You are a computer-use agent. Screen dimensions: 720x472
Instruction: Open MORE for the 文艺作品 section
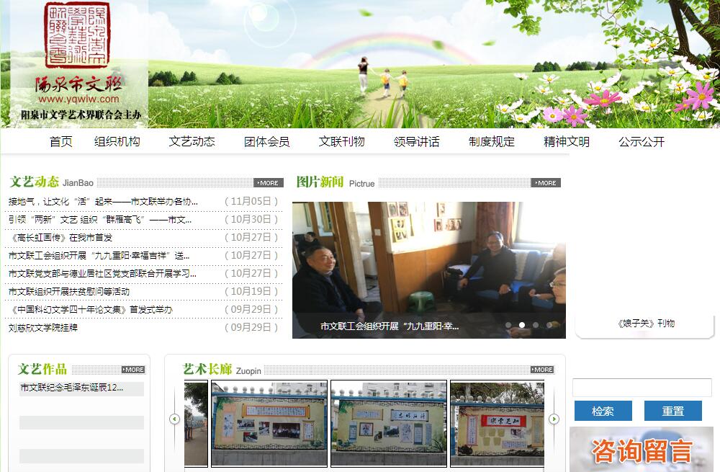133,370
